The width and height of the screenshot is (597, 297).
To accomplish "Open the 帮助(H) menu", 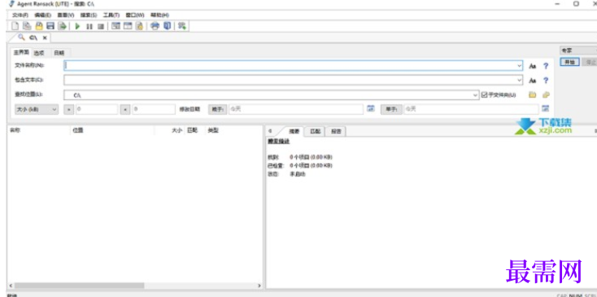I will coord(159,15).
